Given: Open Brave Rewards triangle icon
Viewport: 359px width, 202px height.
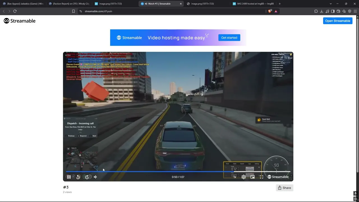Looking at the screenshot, I should 276,11.
